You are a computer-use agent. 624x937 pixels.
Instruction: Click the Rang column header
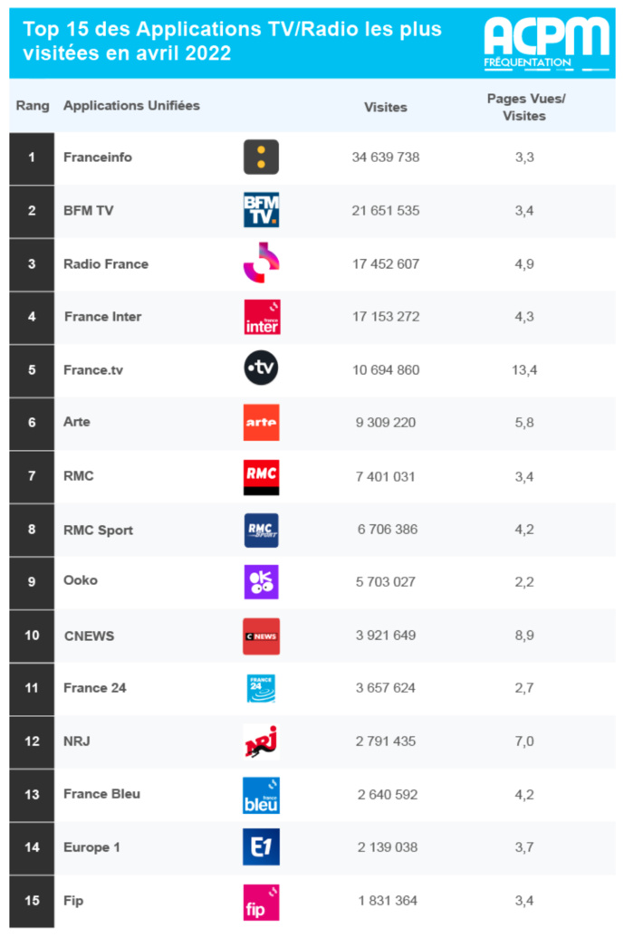[x=33, y=105]
